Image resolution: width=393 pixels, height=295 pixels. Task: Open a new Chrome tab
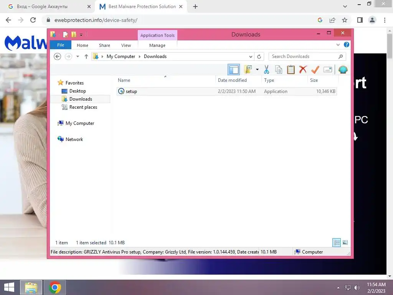point(195,7)
